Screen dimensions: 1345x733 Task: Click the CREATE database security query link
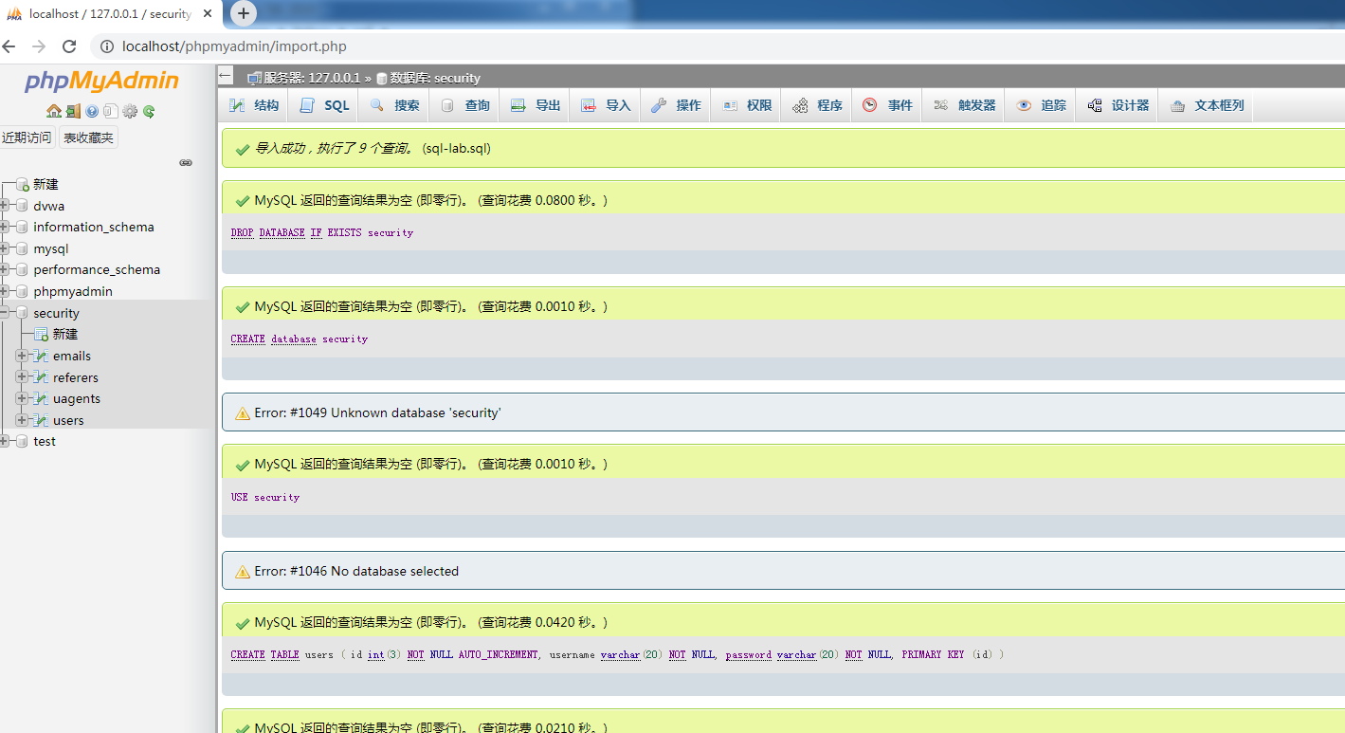pyautogui.click(x=297, y=339)
